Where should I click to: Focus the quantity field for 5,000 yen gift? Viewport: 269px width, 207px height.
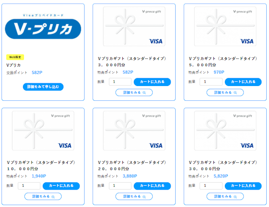click(211, 82)
